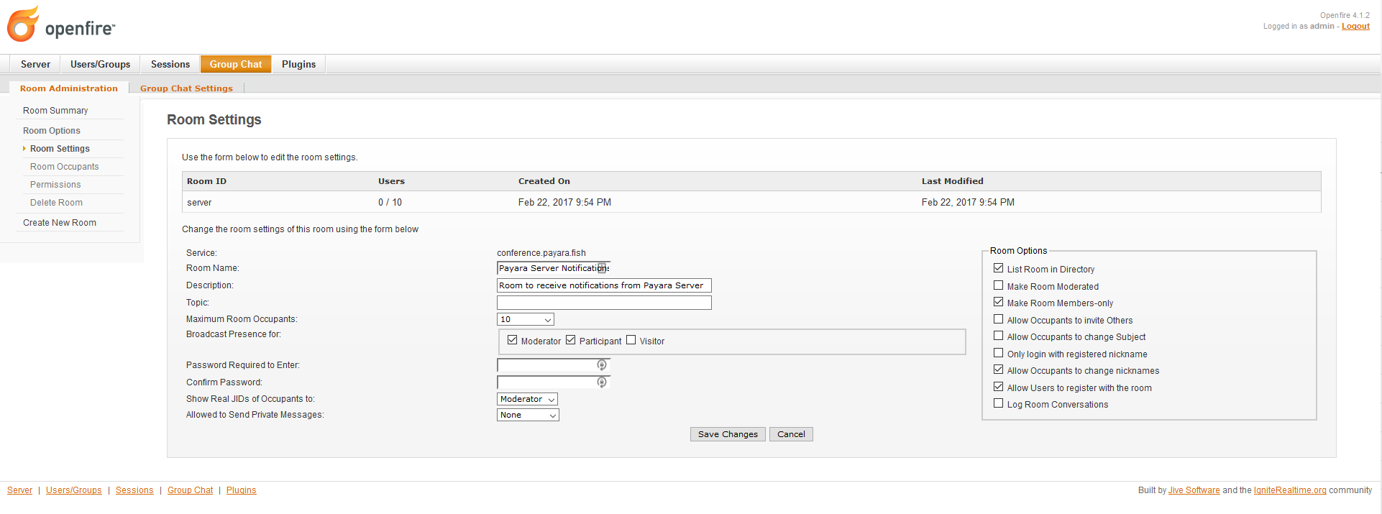Click the key icon in Password Required field

click(602, 365)
